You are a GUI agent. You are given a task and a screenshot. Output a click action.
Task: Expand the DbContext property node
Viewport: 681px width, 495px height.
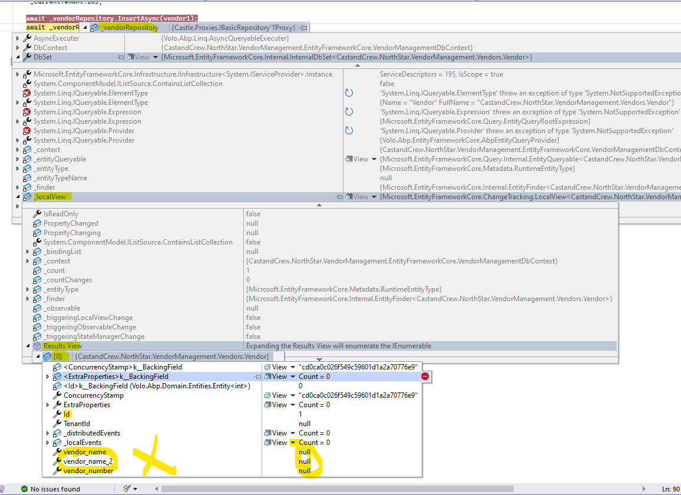[18, 48]
